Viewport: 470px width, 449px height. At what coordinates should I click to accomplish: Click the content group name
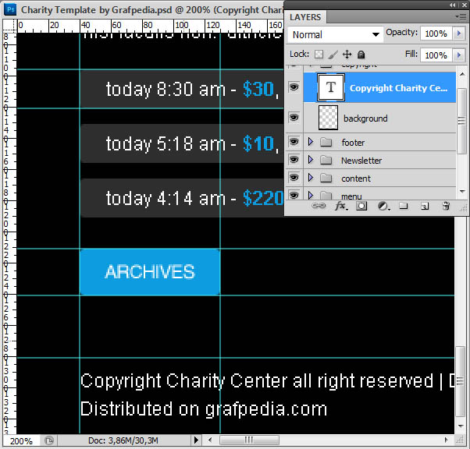click(x=356, y=179)
